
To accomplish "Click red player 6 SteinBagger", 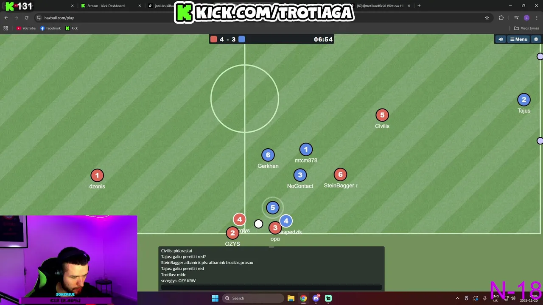I will coord(340,175).
